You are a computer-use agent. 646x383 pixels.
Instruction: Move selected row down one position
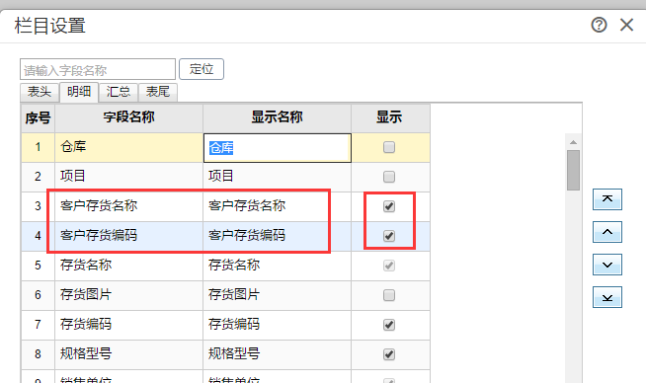coord(606,265)
